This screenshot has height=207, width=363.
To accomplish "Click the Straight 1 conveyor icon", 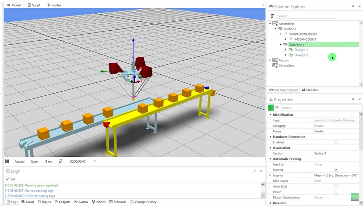I will [x=291, y=50].
